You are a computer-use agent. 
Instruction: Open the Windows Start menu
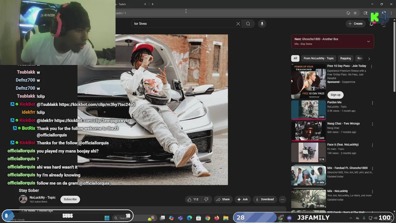coord(107,218)
